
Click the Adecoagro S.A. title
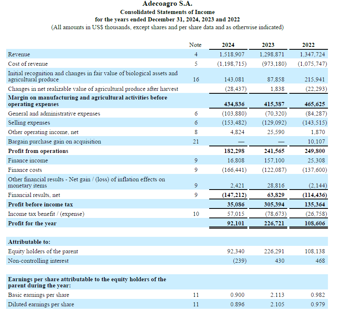point(167,4)
